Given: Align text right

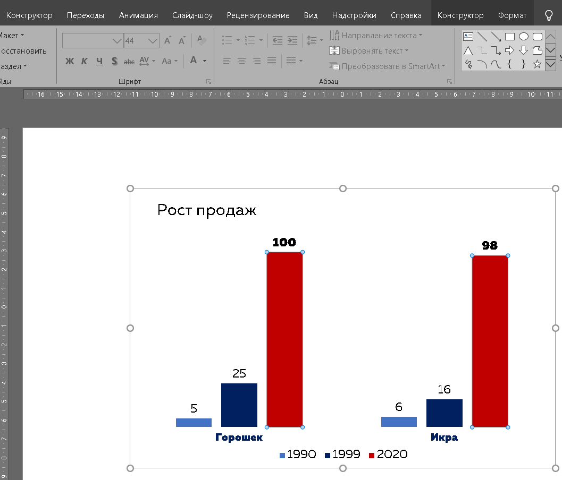Looking at the screenshot, I should click(x=257, y=61).
